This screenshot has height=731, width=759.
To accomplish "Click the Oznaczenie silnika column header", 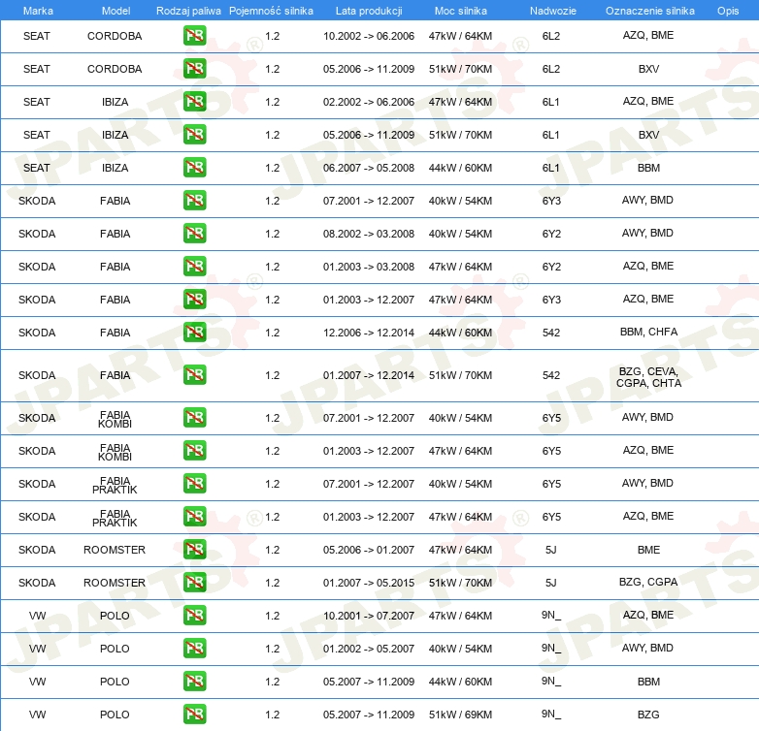I will [x=649, y=11].
